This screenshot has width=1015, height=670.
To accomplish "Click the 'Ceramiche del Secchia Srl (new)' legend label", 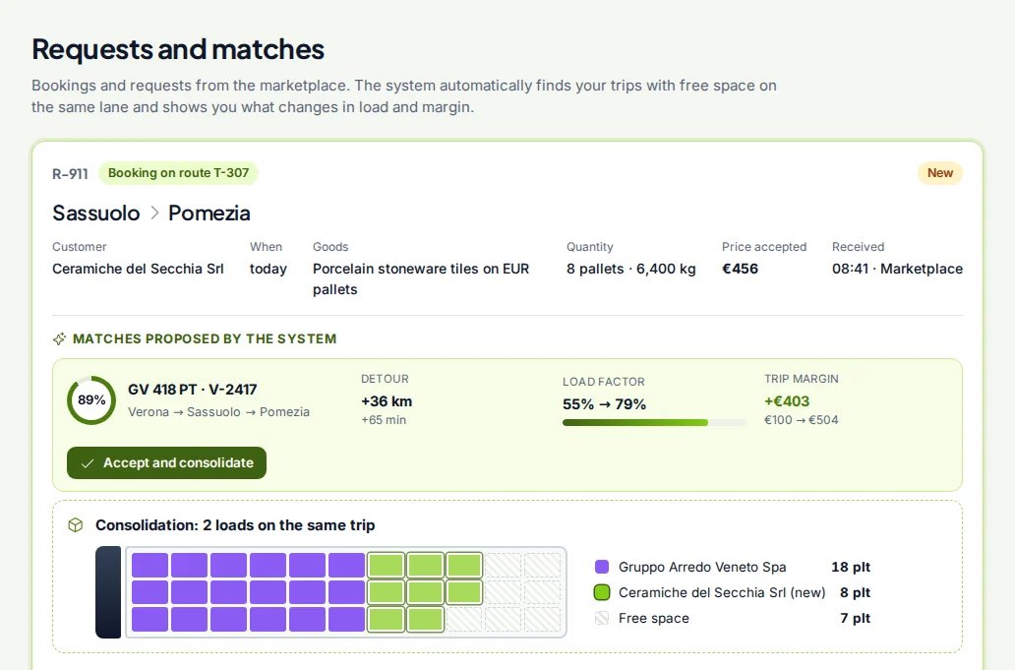I will click(x=722, y=592).
